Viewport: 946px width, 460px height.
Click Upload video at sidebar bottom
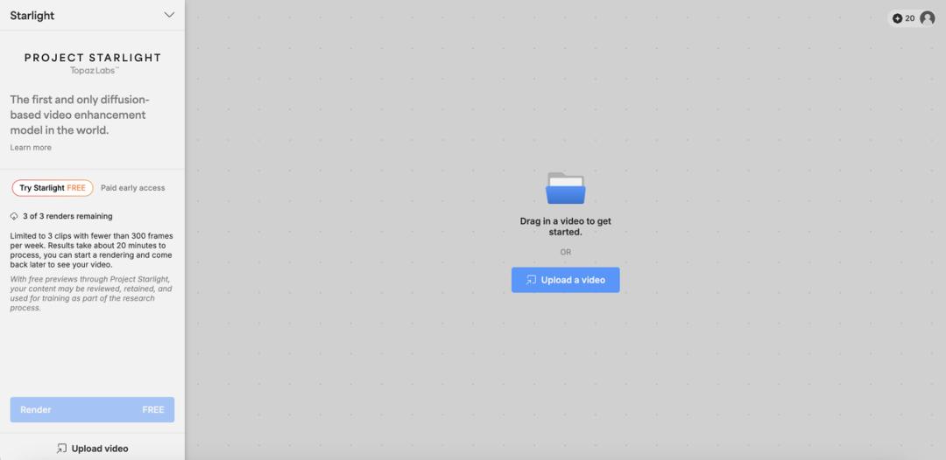pyautogui.click(x=92, y=449)
